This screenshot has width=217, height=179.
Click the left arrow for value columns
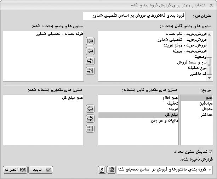click(90, 108)
